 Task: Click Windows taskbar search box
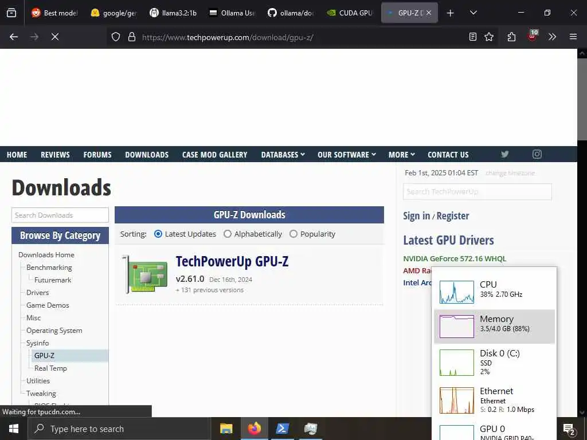(x=120, y=429)
